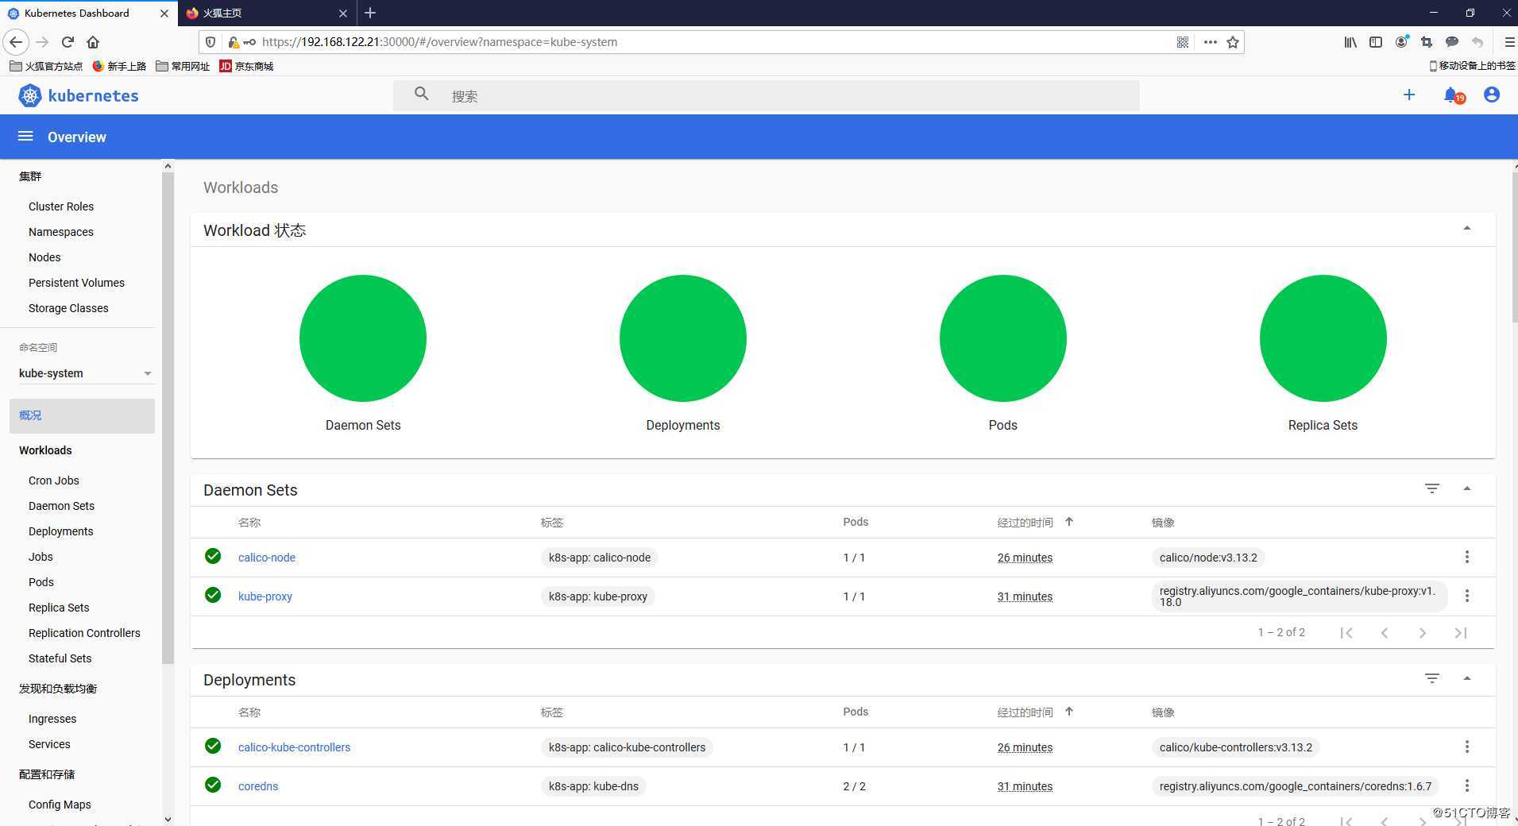Open the notifications bell icon

click(x=1452, y=95)
